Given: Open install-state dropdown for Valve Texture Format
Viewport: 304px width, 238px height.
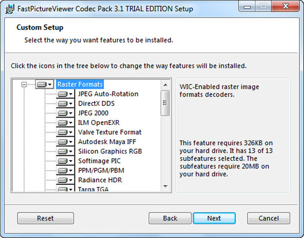Looking at the screenshot, I should tap(65, 133).
